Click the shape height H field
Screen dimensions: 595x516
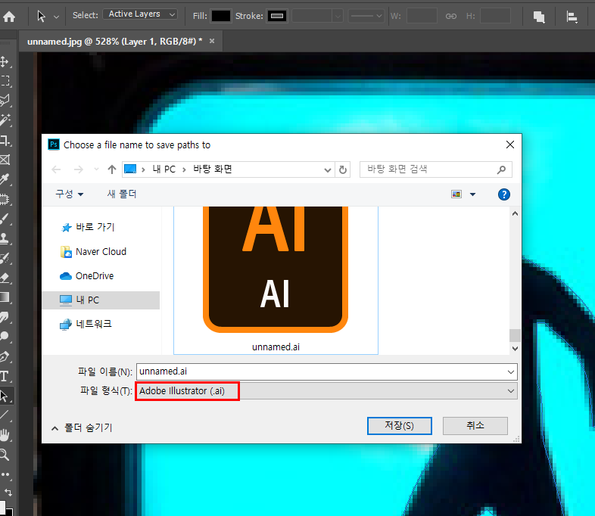pos(495,17)
